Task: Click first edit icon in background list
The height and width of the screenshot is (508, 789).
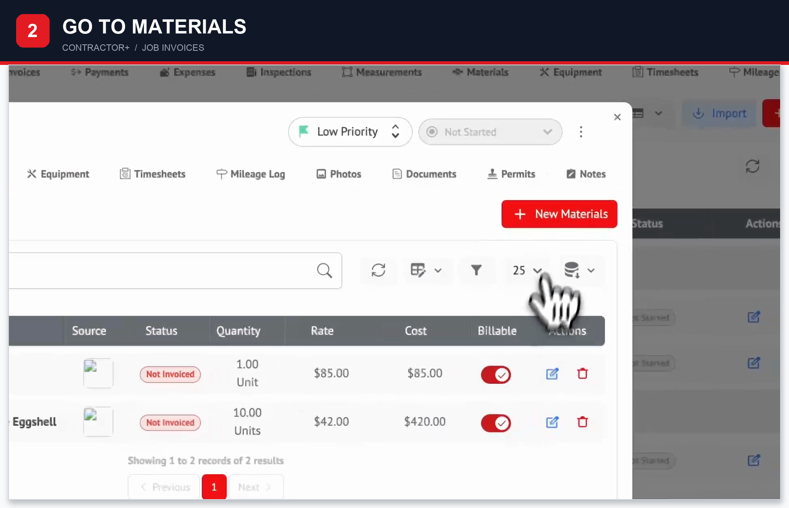Action: (x=754, y=317)
